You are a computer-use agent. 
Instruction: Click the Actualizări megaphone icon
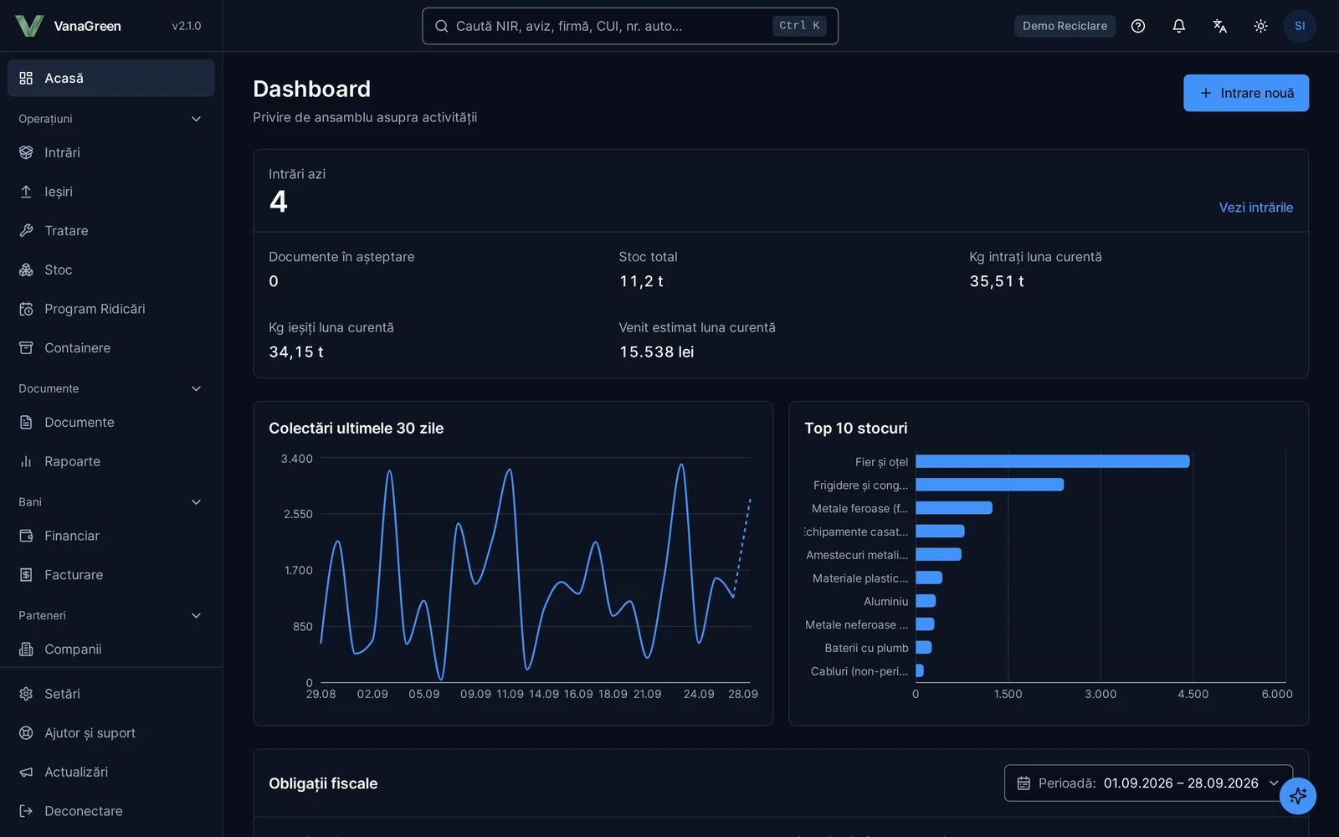tap(26, 772)
